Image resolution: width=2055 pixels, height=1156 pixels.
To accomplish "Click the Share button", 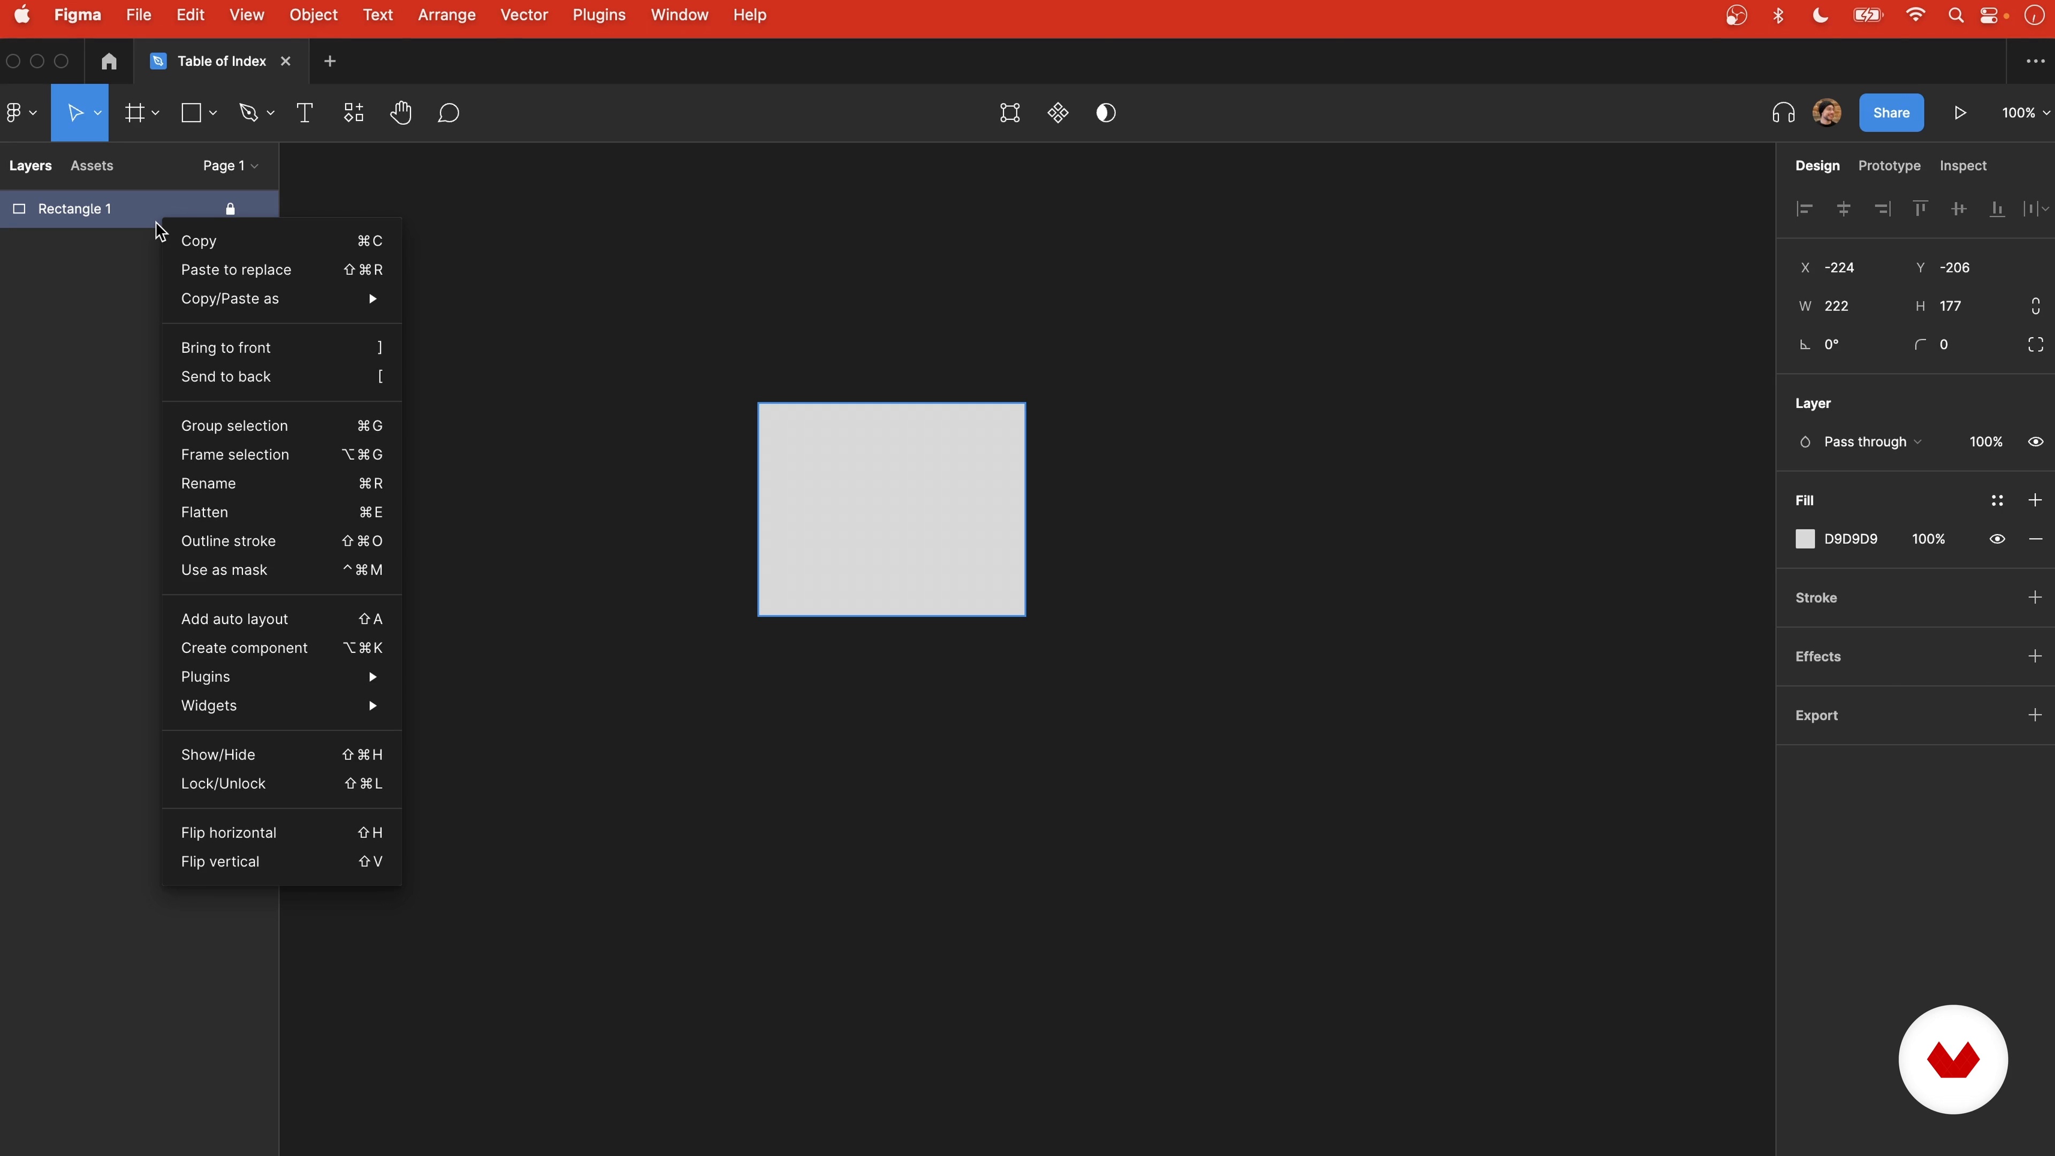I will coord(1891,112).
